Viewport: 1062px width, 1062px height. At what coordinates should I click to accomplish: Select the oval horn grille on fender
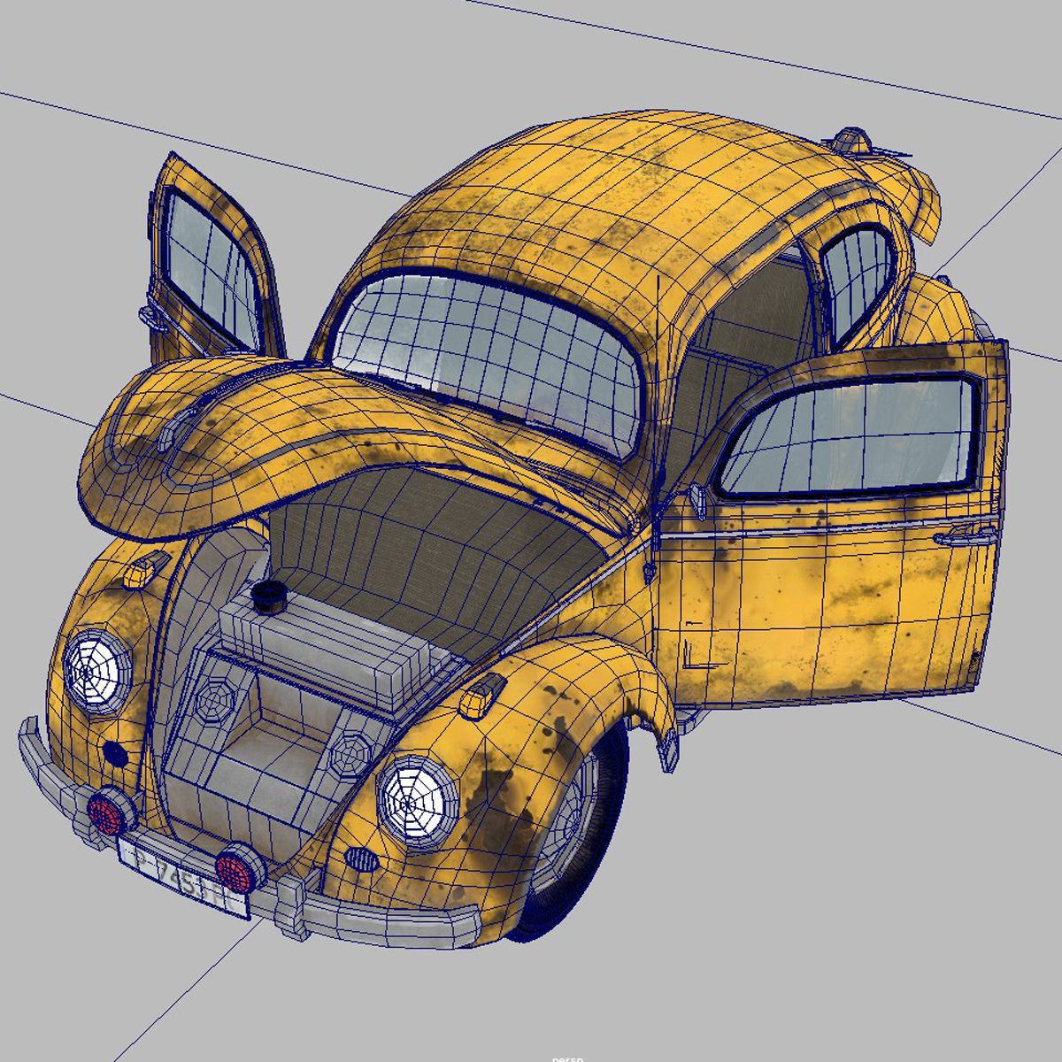coord(361,858)
